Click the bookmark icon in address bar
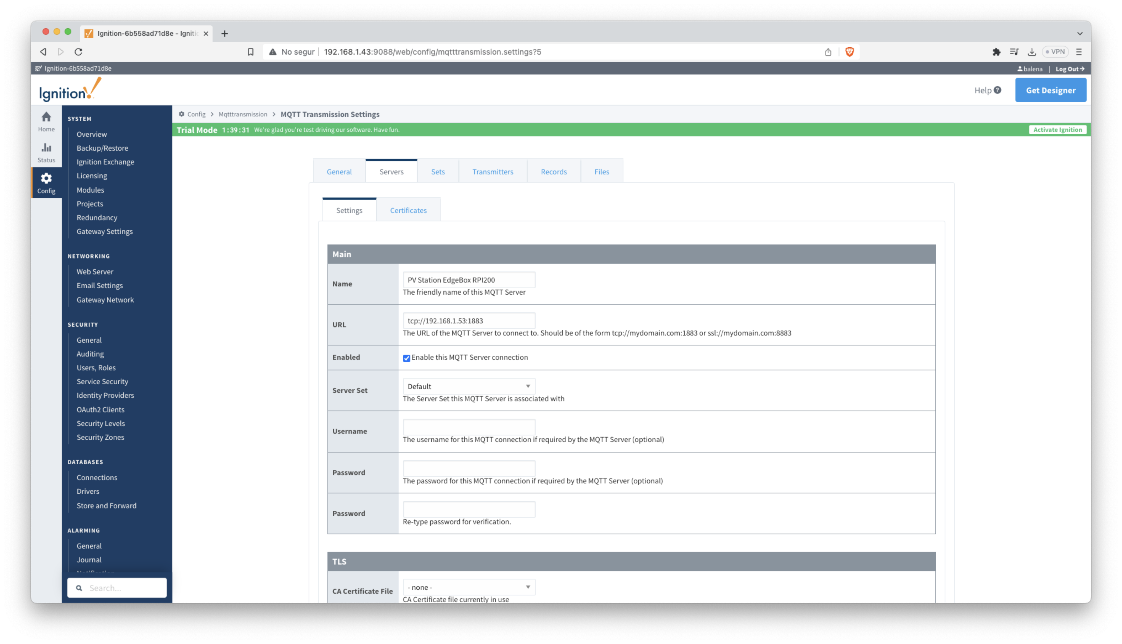1122x644 pixels. pos(250,52)
